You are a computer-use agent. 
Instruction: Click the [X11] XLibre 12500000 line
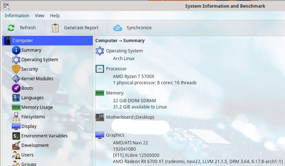point(136,155)
